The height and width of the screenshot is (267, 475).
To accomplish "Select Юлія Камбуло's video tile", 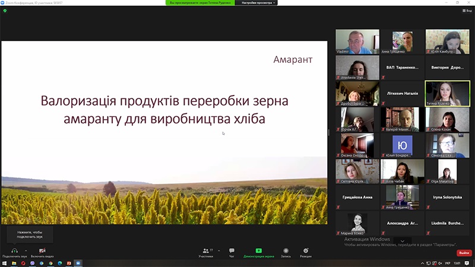I will [448, 42].
